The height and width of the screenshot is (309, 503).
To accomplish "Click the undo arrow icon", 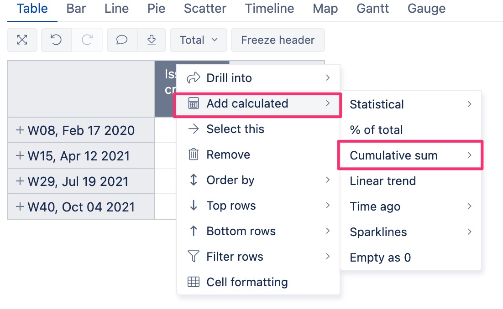I will click(x=56, y=40).
